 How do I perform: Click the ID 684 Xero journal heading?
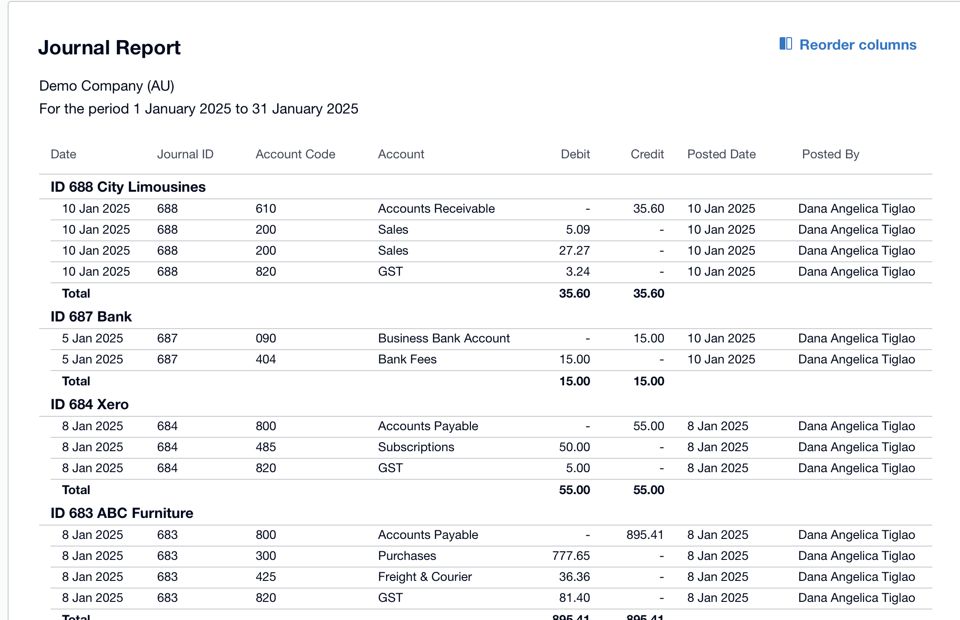coord(90,404)
